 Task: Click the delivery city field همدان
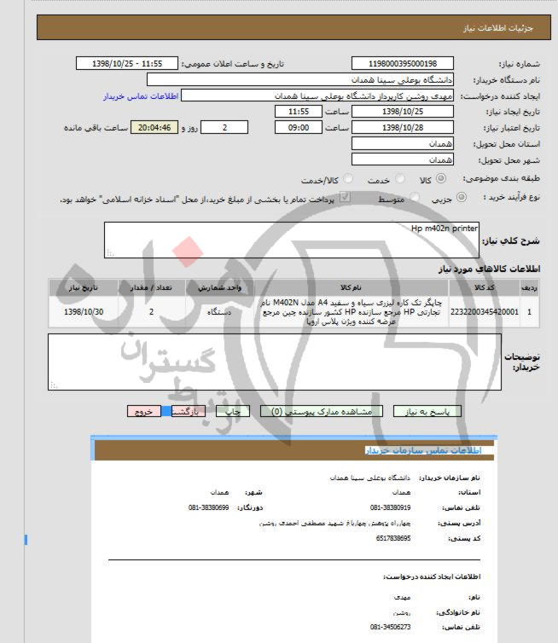[403, 159]
